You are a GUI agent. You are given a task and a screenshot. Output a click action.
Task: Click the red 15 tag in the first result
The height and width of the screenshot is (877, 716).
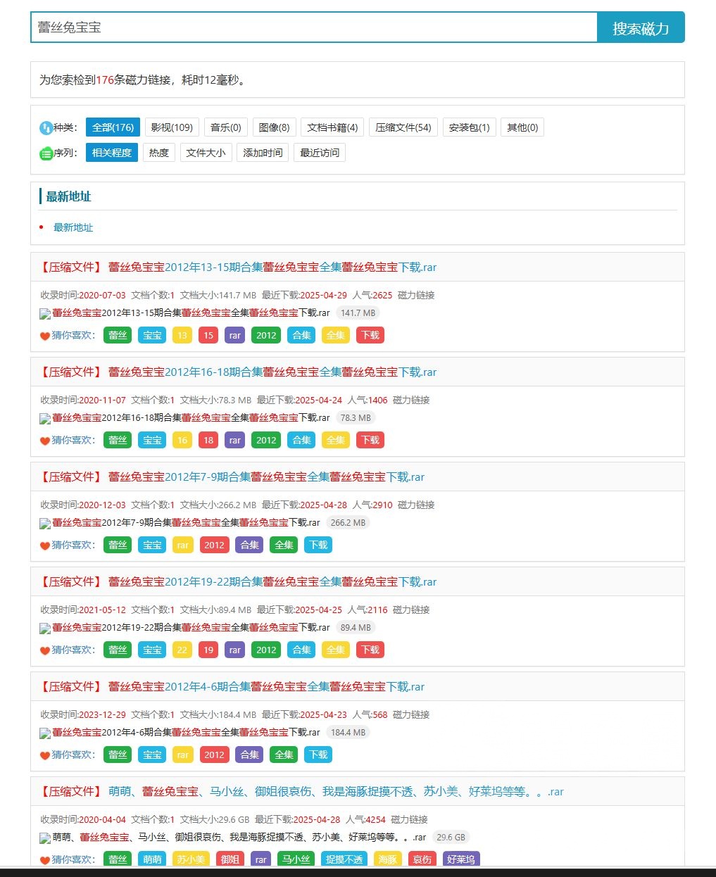click(208, 335)
